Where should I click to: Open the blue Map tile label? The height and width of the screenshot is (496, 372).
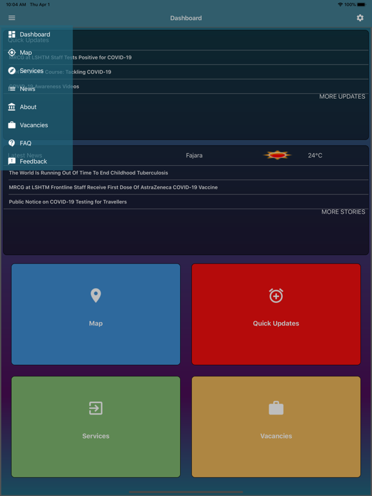(x=96, y=324)
